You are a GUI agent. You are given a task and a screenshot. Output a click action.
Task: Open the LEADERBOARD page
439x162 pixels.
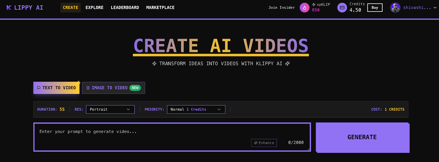point(125,8)
